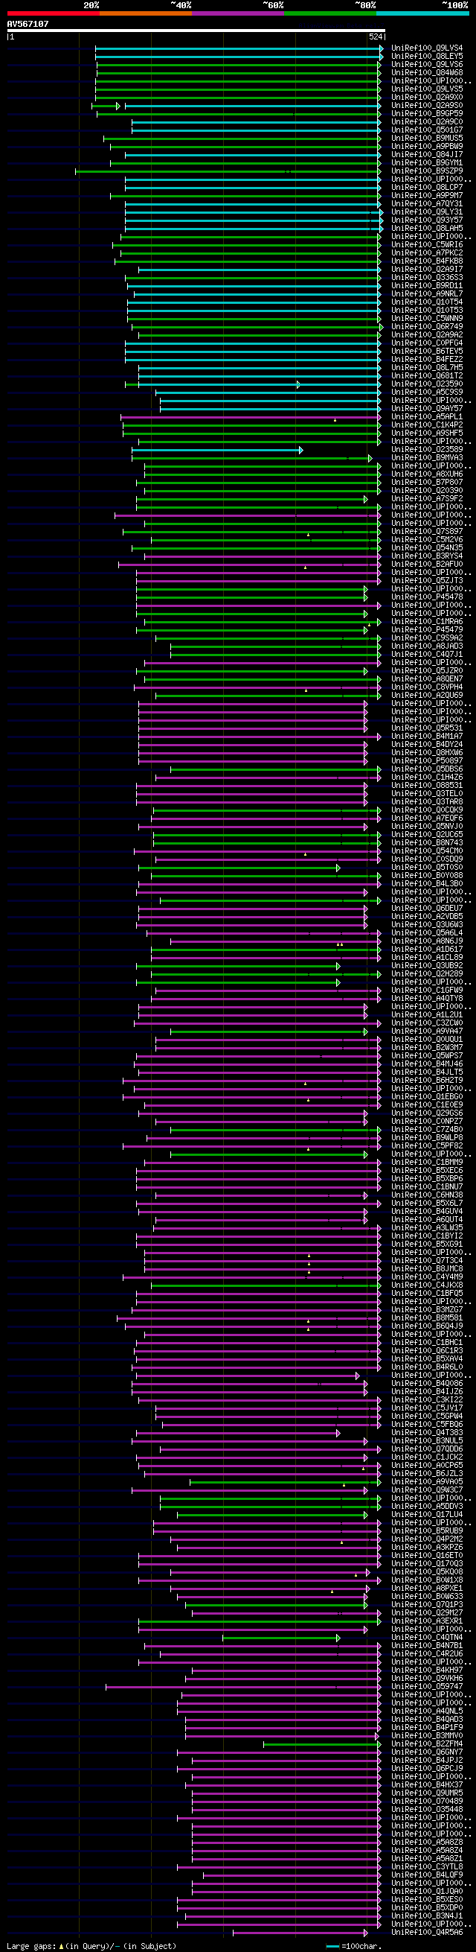
Task: Open hit UniRef100_Q84JI7
Action: tap(427, 156)
